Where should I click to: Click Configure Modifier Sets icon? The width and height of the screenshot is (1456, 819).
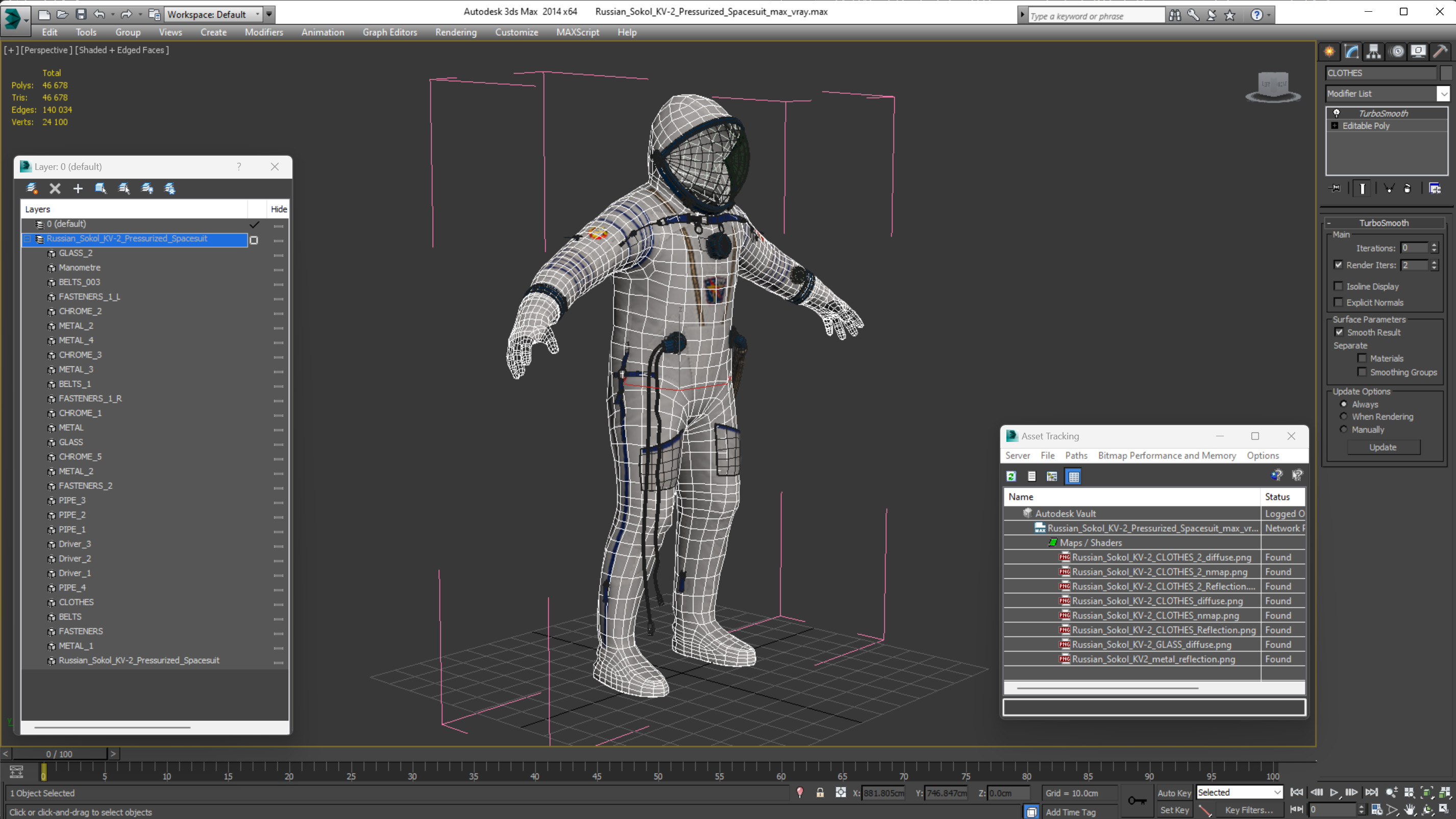click(x=1435, y=188)
